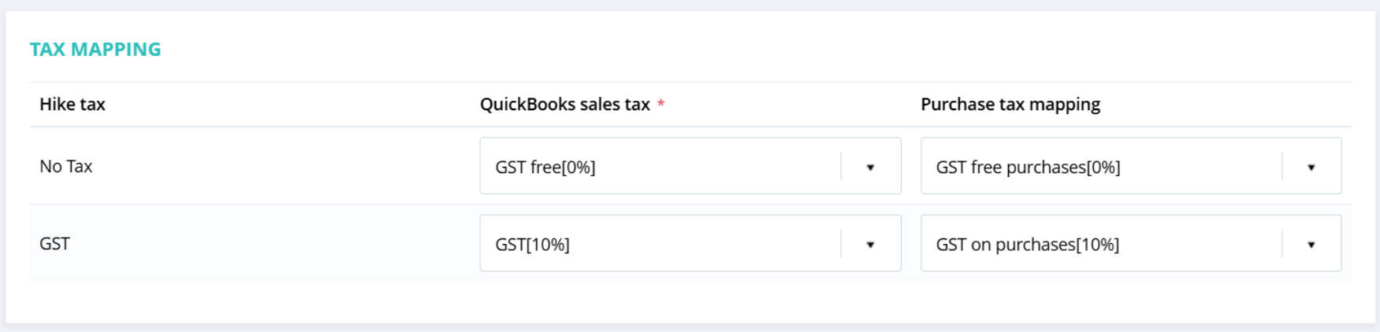This screenshot has width=1380, height=332.
Task: Expand GST on purchases dropdown arrow
Action: click(x=1311, y=245)
